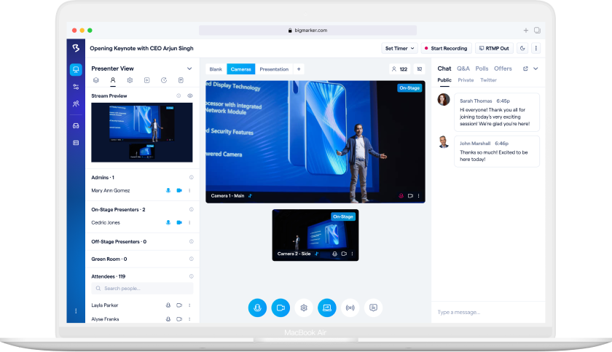612x352 pixels.
Task: Open more options for Mary Ann Gomez
Action: point(189,190)
